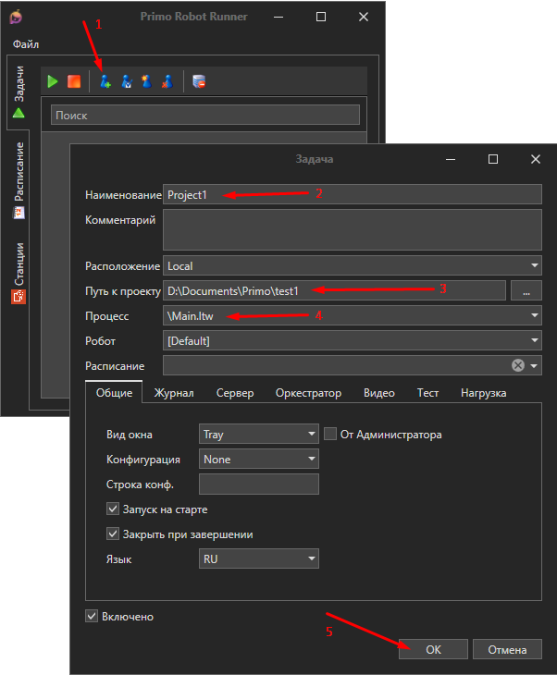Start the task with the green play icon
This screenshot has height=675, width=557.
[53, 81]
